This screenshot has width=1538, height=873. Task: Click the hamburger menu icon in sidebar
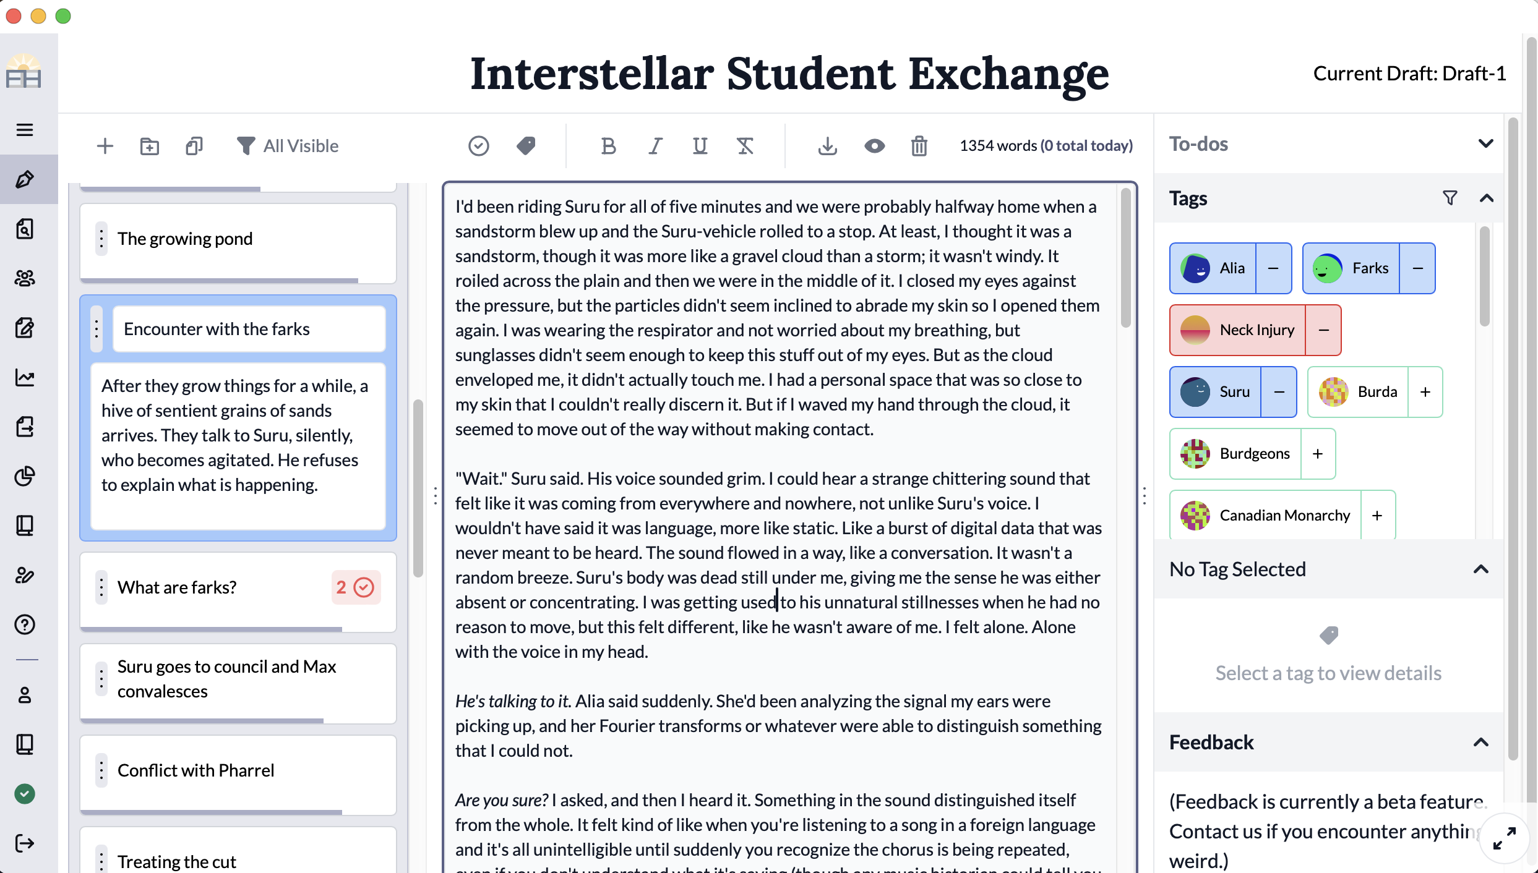coord(25,130)
